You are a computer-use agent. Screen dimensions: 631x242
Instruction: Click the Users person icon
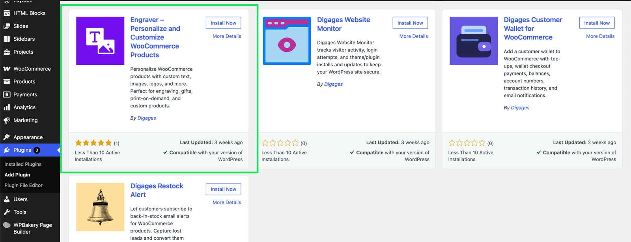(x=7, y=199)
